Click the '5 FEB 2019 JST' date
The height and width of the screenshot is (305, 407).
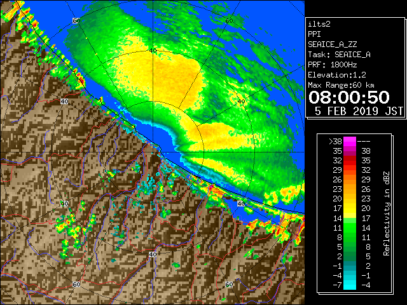[359, 111]
